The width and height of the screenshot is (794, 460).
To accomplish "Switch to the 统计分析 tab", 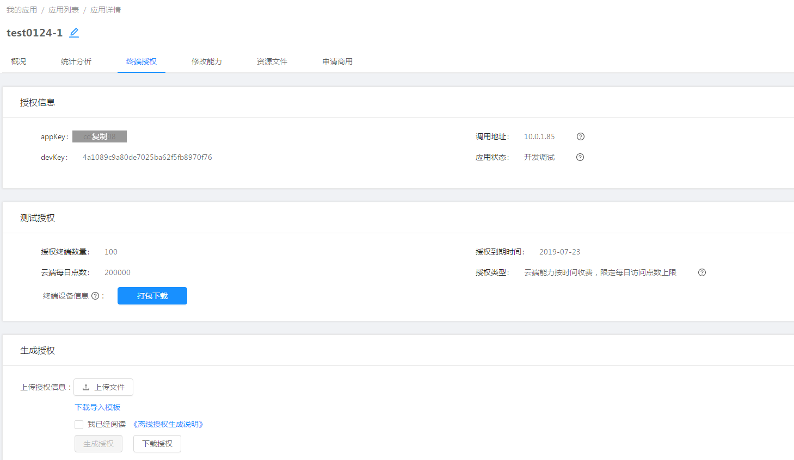I will tap(76, 61).
